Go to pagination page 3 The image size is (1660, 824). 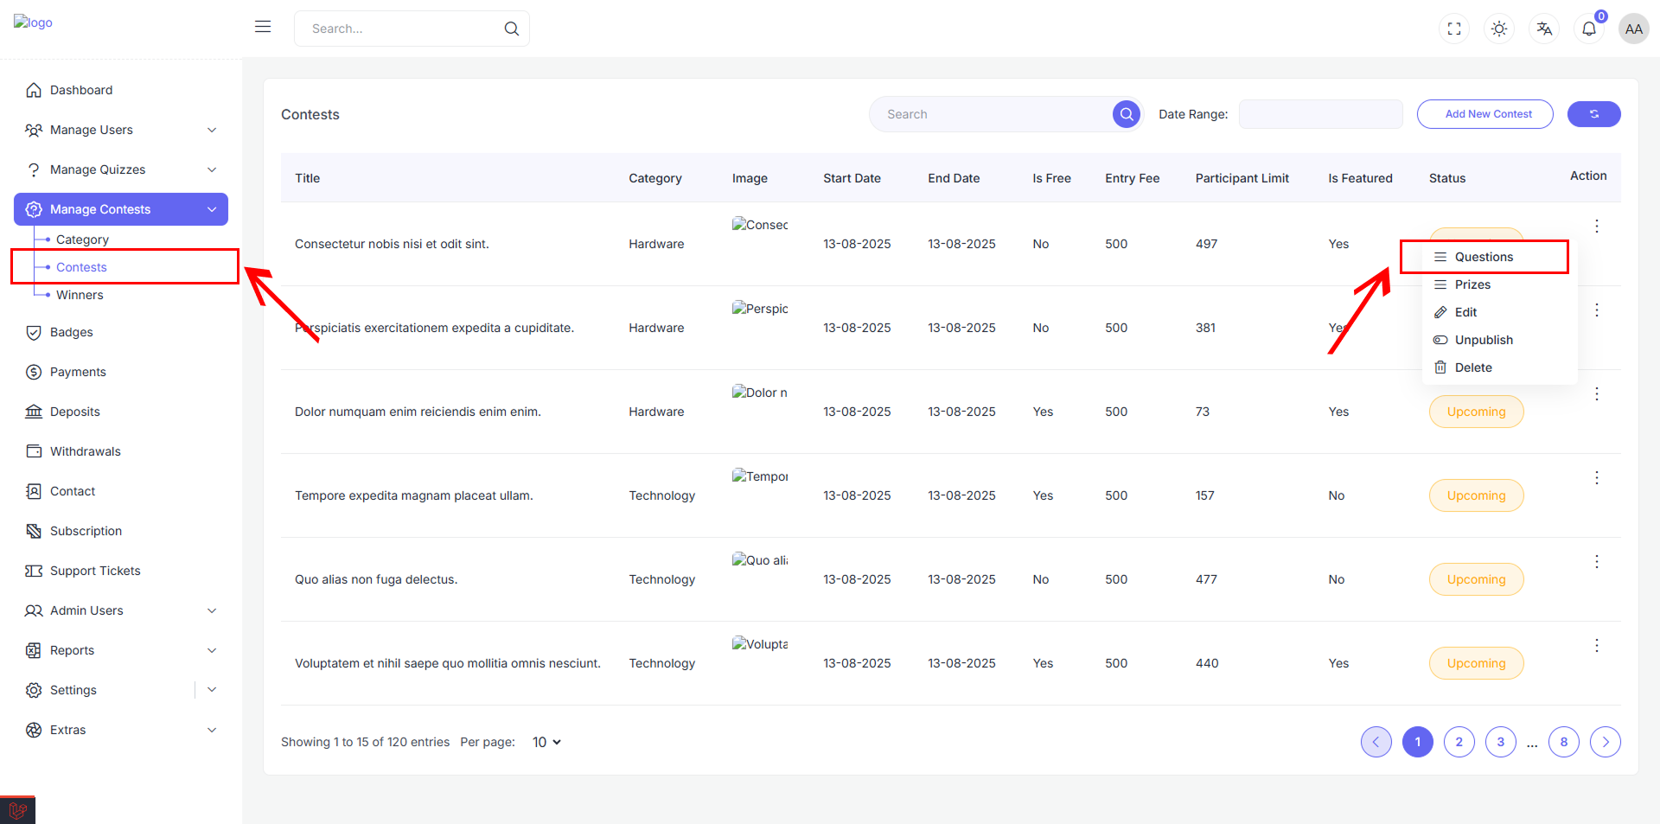pos(1501,742)
